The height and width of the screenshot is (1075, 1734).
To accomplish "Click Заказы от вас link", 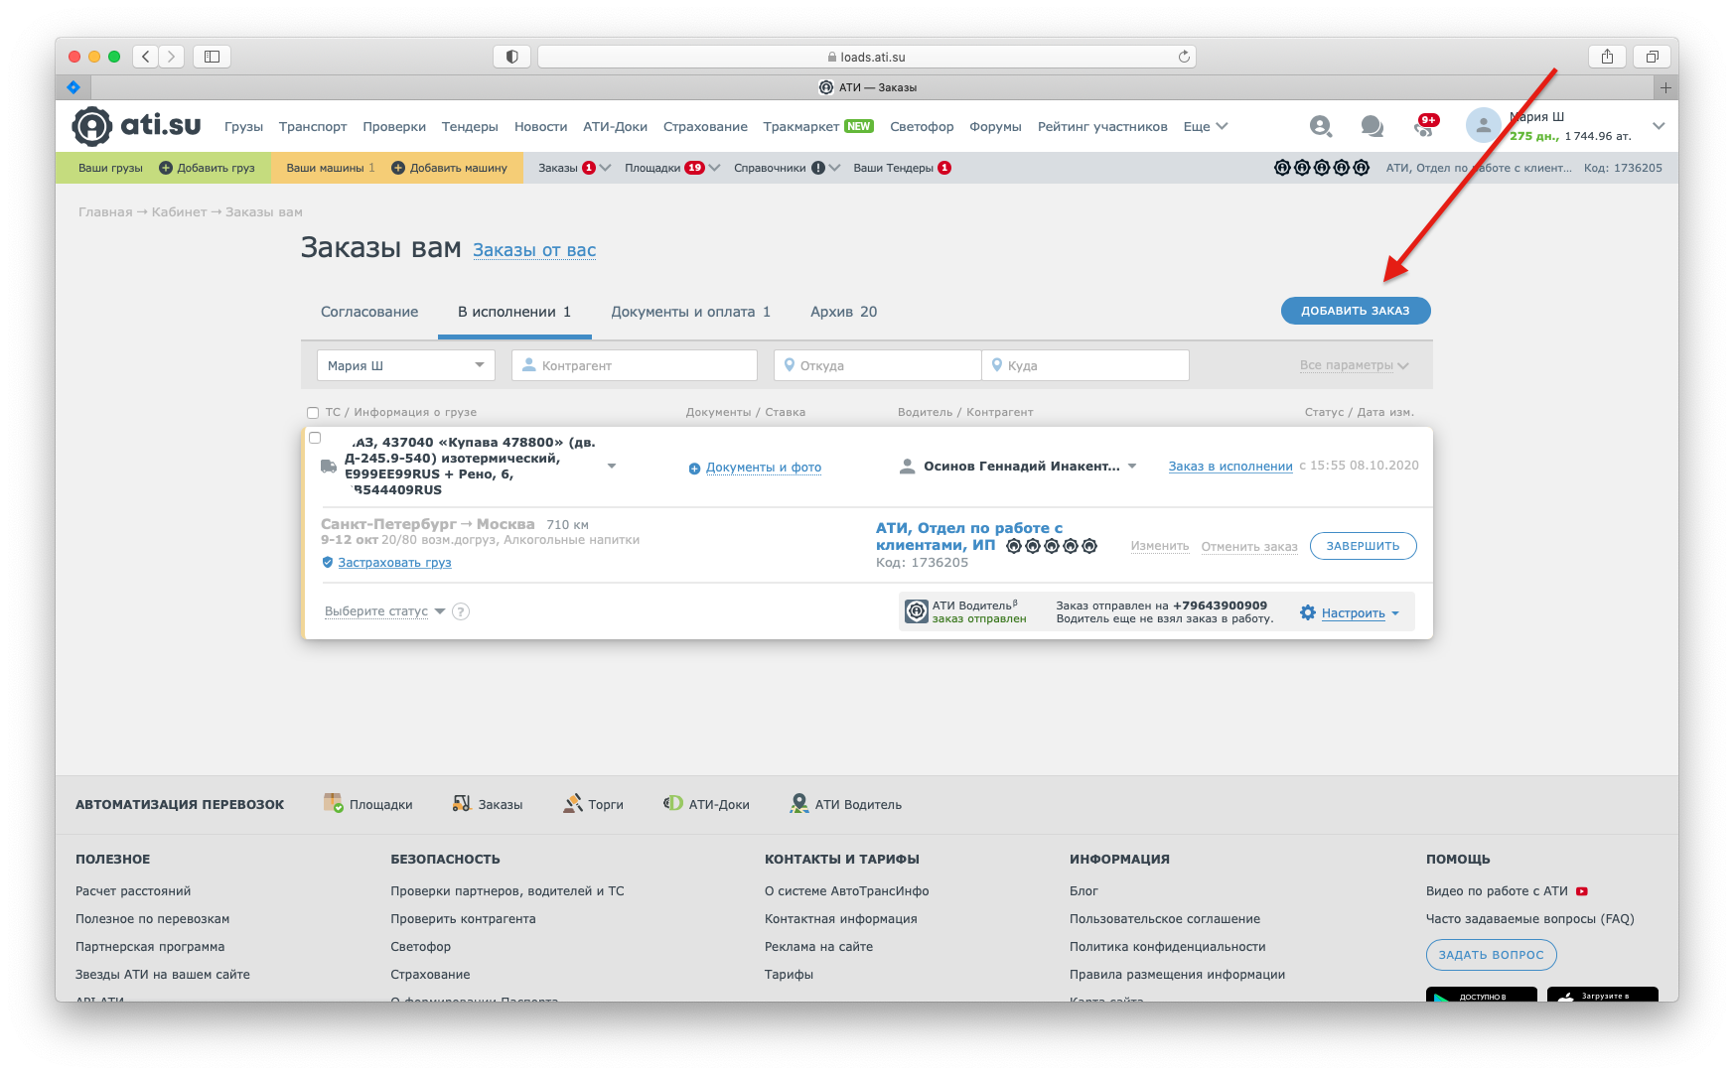I will coord(534,250).
